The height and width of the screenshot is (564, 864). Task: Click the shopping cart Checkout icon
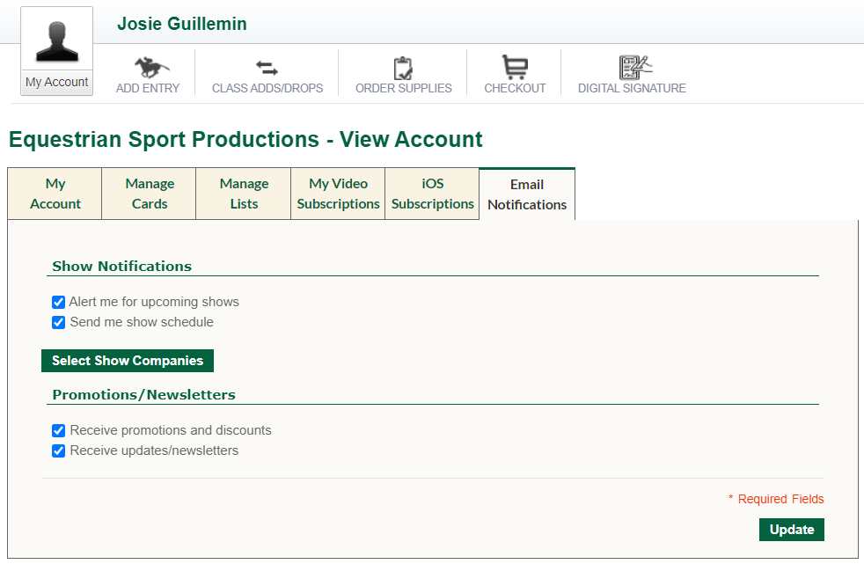[515, 67]
